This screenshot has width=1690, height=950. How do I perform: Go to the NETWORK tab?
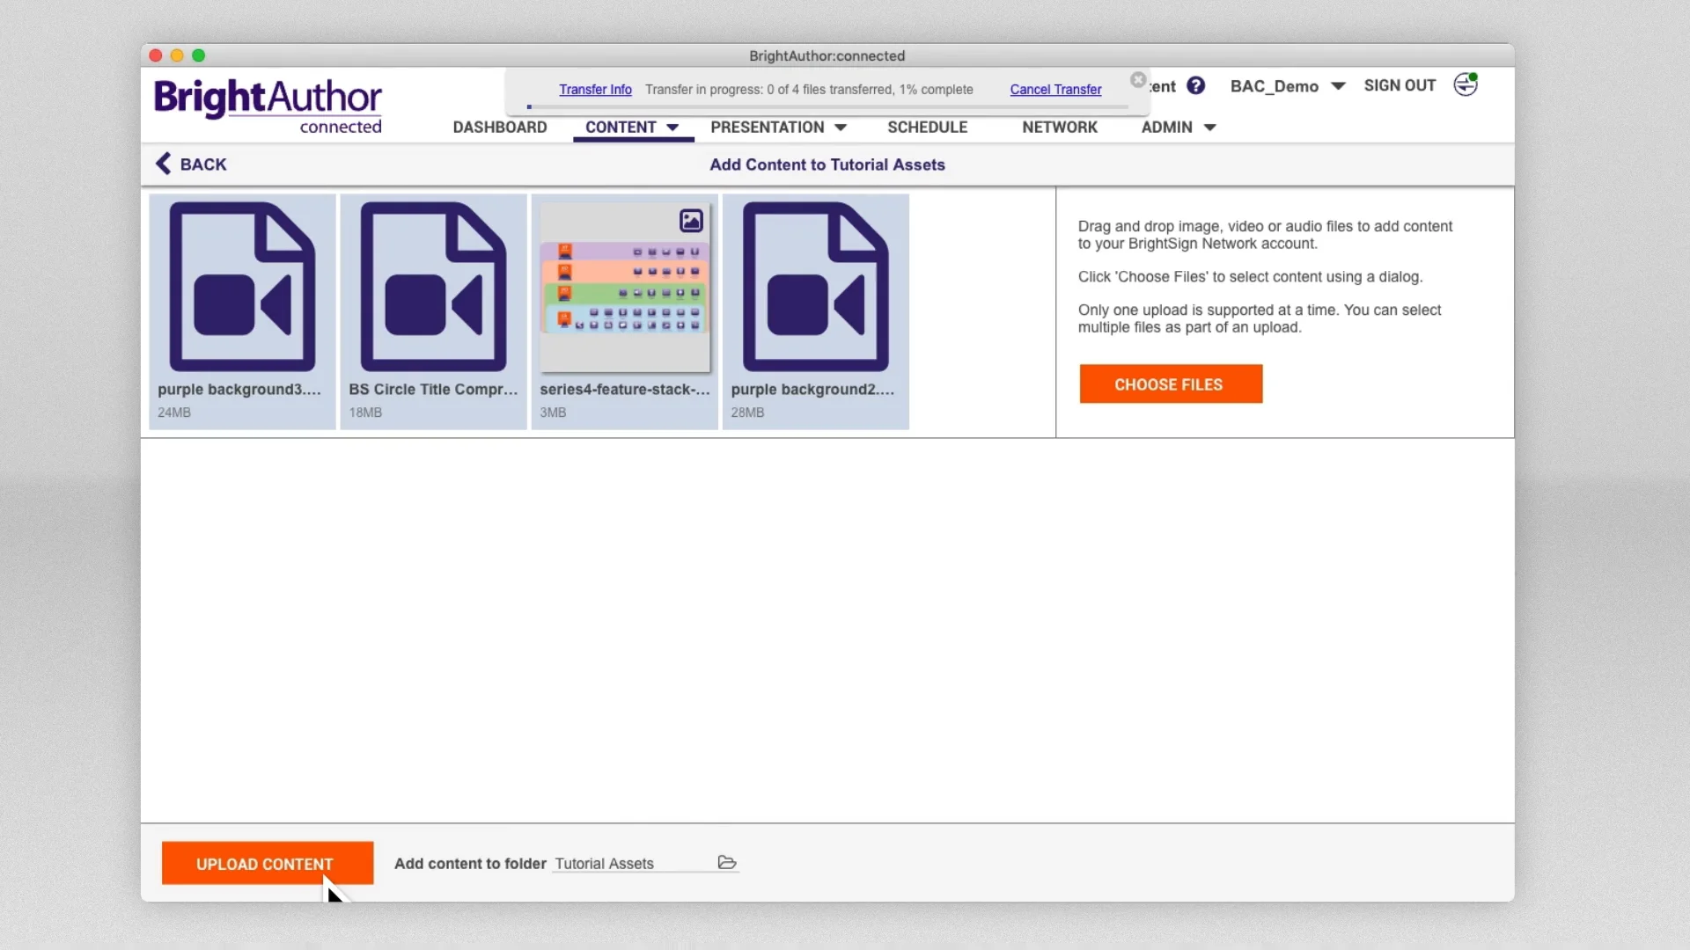point(1060,127)
